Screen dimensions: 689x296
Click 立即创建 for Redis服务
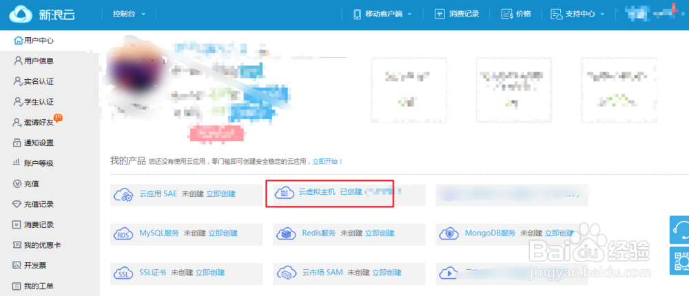(380, 233)
